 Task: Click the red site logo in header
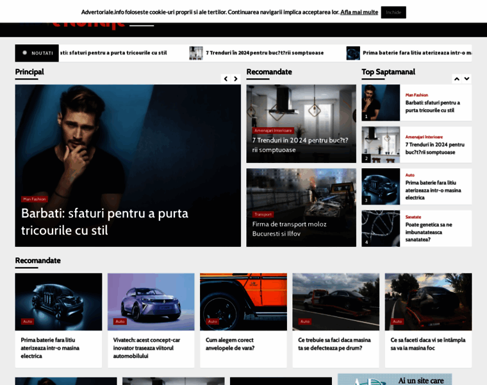pos(88,26)
